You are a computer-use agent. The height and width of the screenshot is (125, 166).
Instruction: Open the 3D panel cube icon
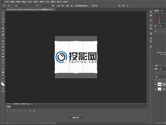tap(151, 47)
